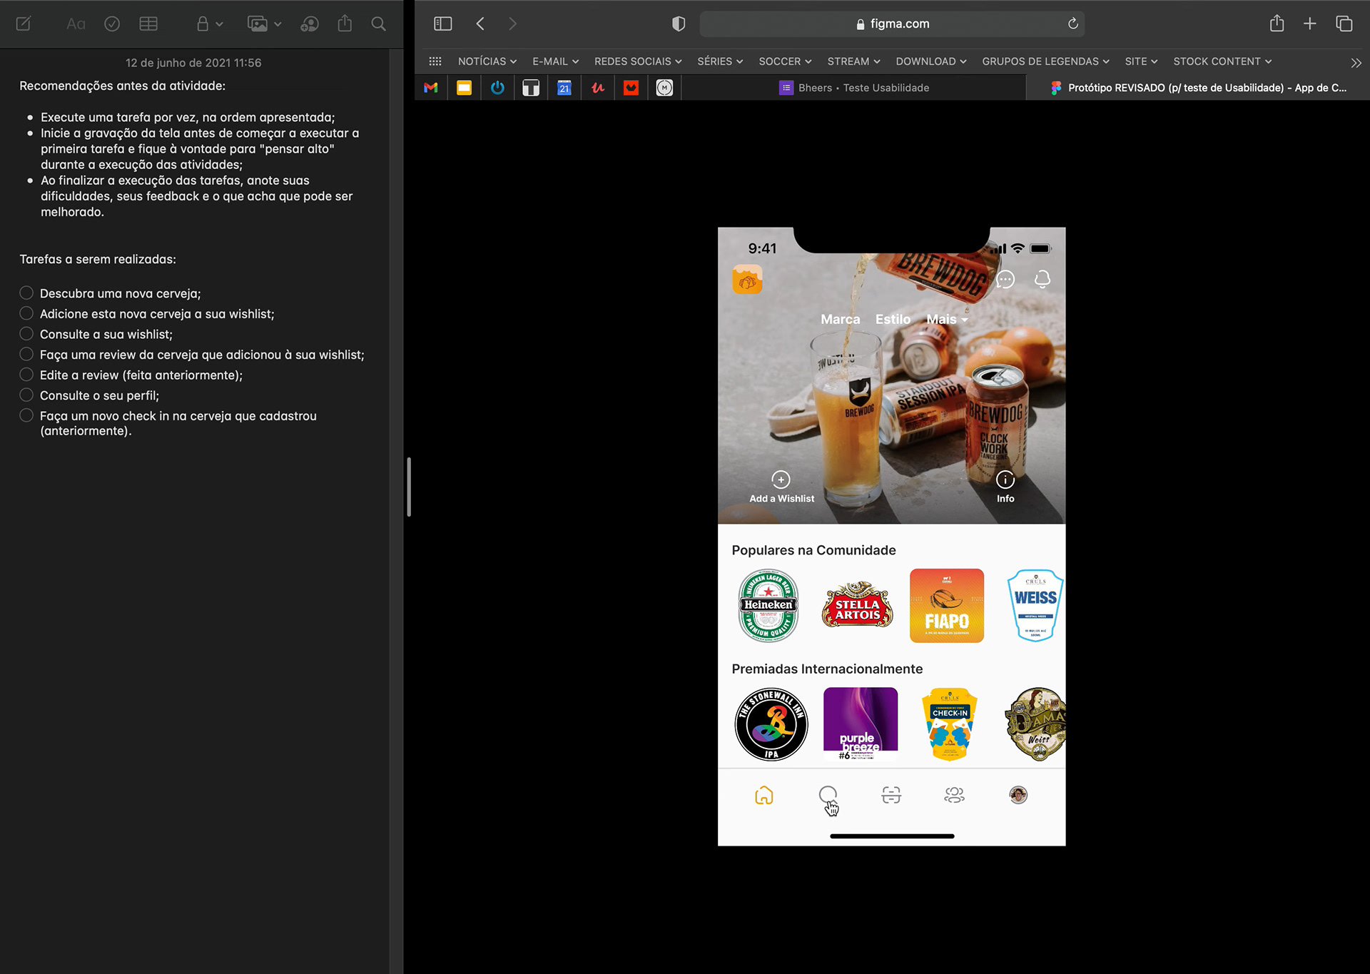This screenshot has width=1370, height=974.
Task: Open favorites grid icon in bookmarks bar
Action: [435, 61]
